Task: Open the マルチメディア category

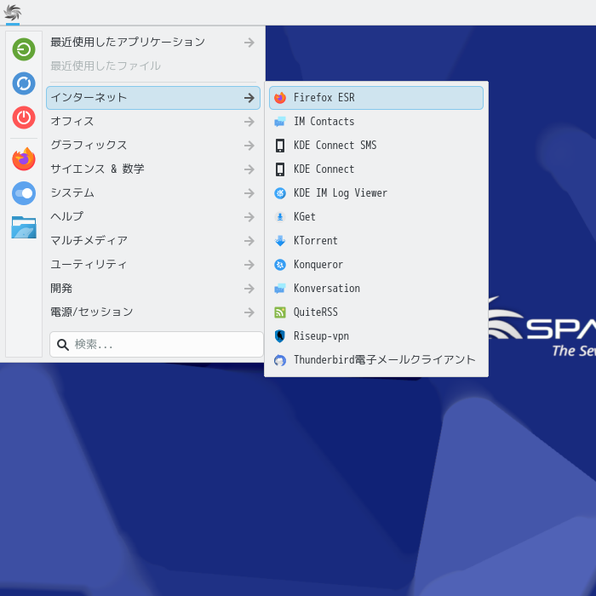Action: 153,241
